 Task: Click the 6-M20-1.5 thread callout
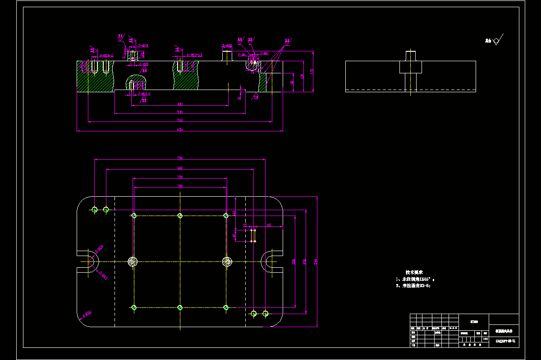point(194,55)
